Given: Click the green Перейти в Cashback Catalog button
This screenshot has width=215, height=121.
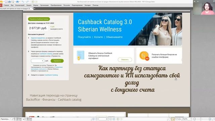Looking at the screenshot, I should pos(39,19).
